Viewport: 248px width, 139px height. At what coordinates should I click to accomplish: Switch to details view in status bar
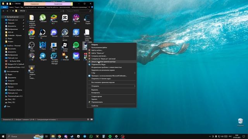[x=88, y=119]
